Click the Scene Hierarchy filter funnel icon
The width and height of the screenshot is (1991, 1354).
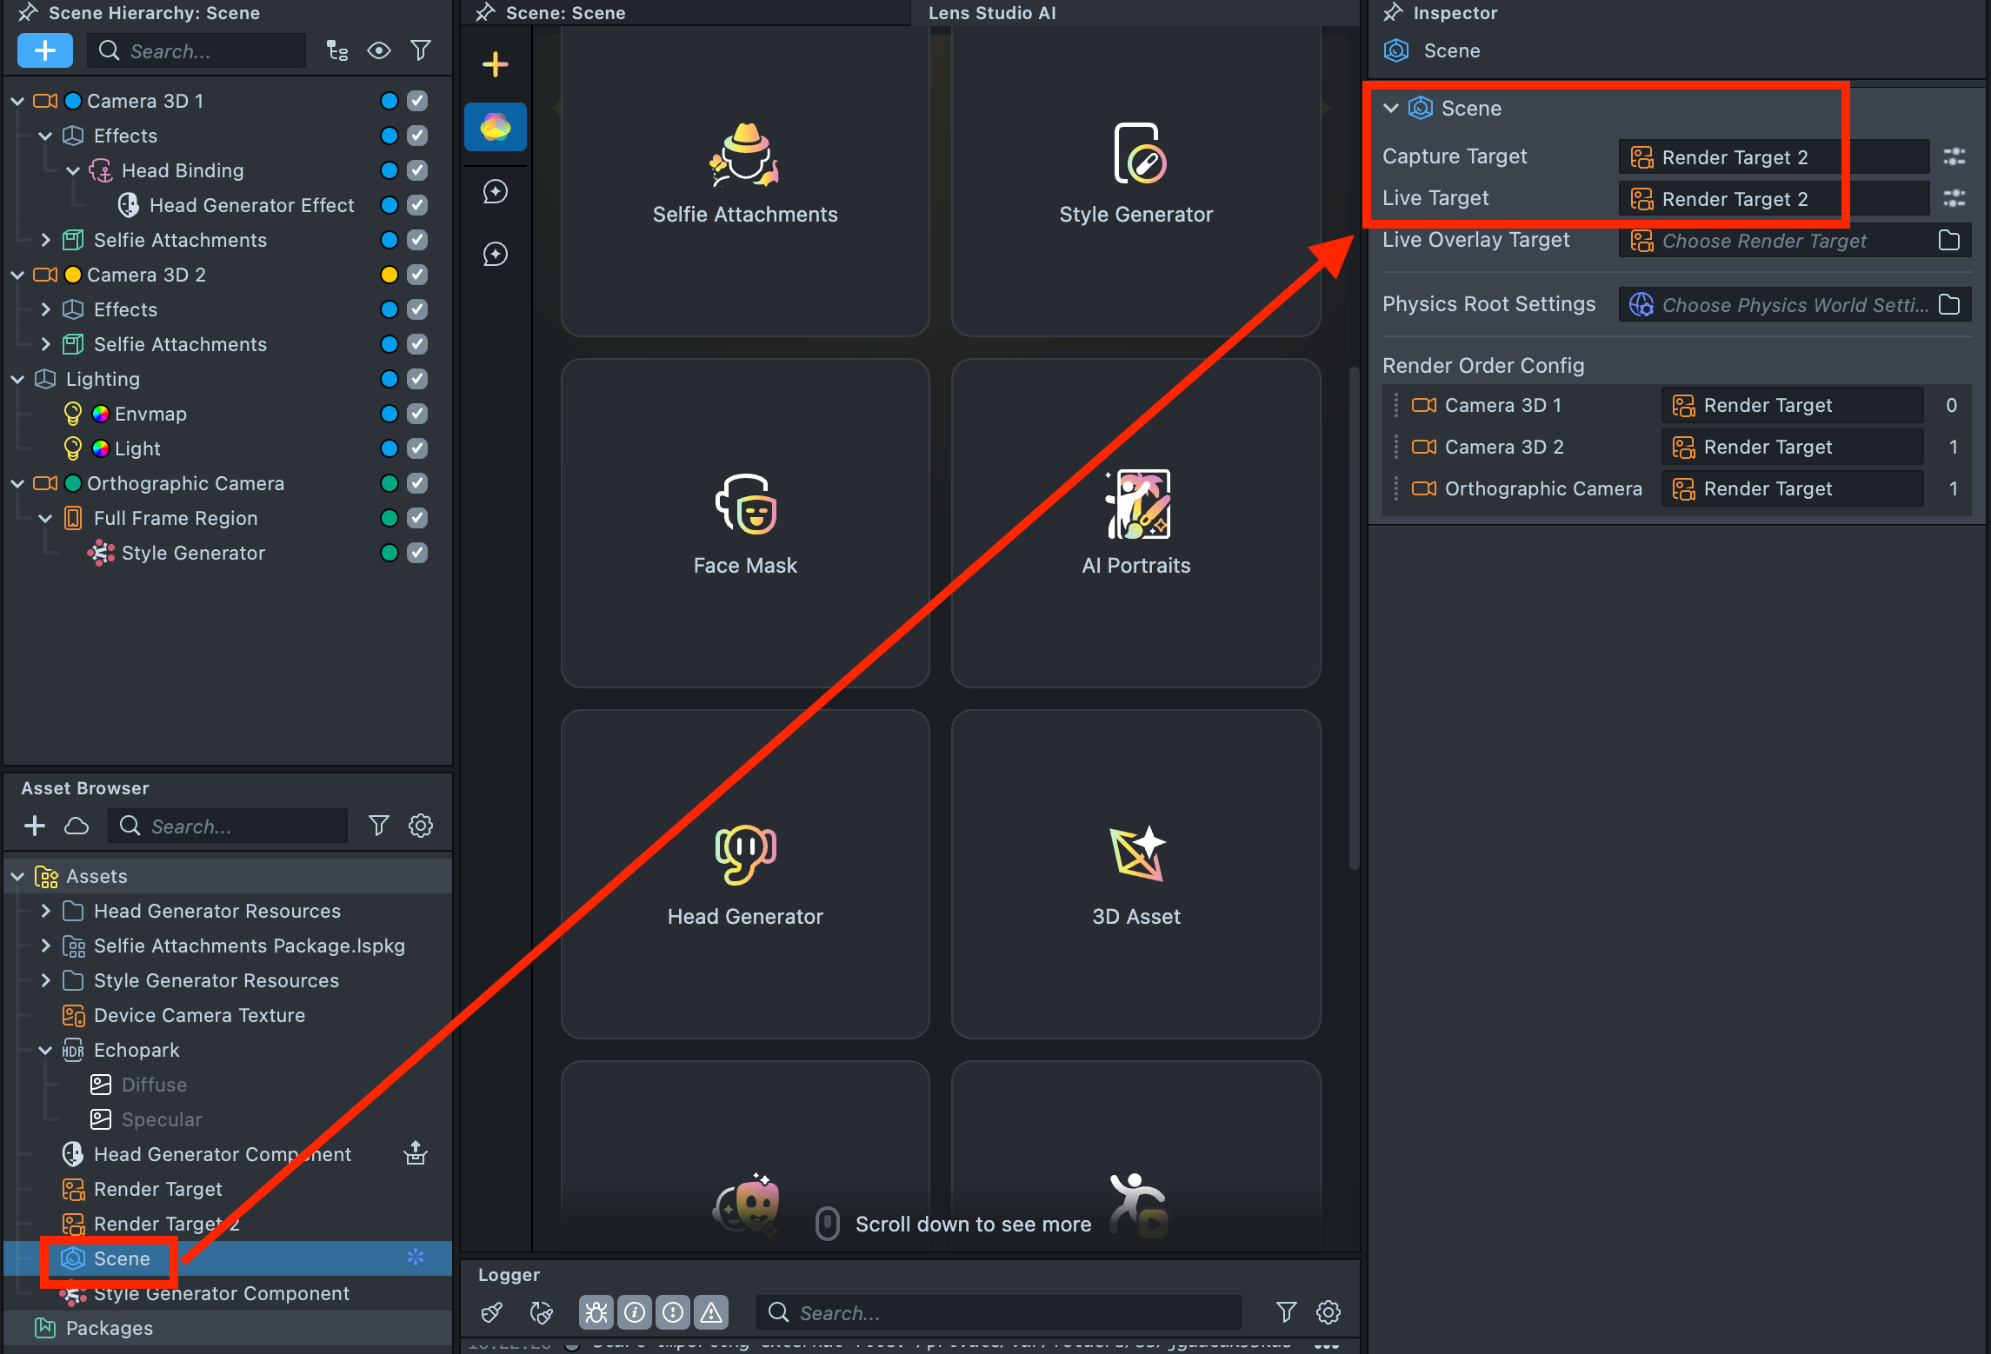[421, 50]
